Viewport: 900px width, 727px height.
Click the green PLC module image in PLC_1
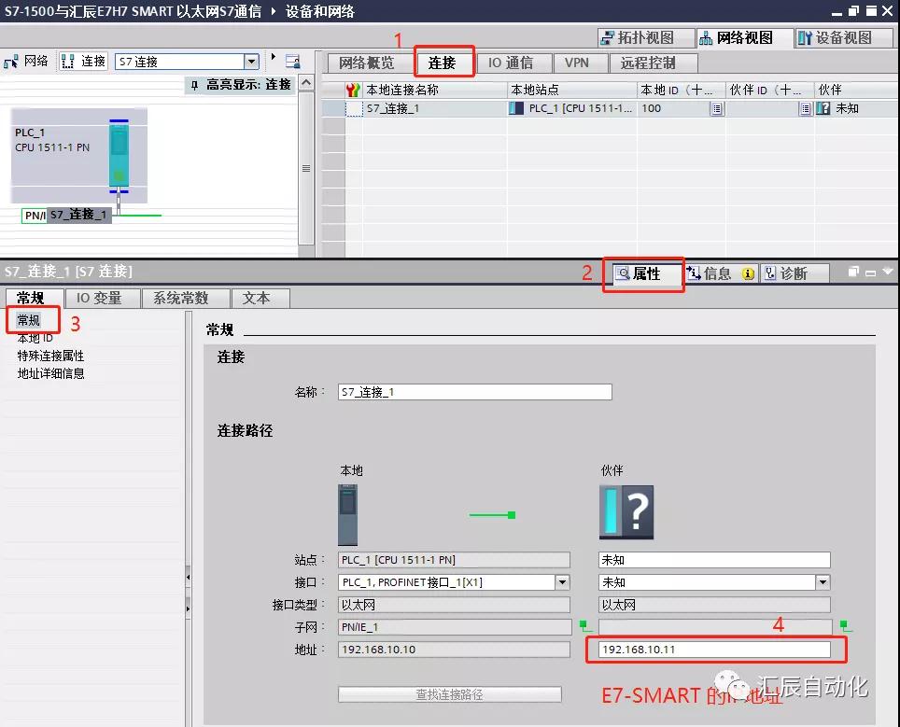pyautogui.click(x=119, y=155)
